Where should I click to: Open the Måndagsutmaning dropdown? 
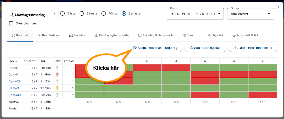(33, 14)
